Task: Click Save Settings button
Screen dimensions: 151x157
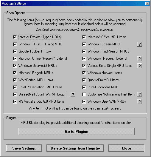Action: tap(24, 148)
